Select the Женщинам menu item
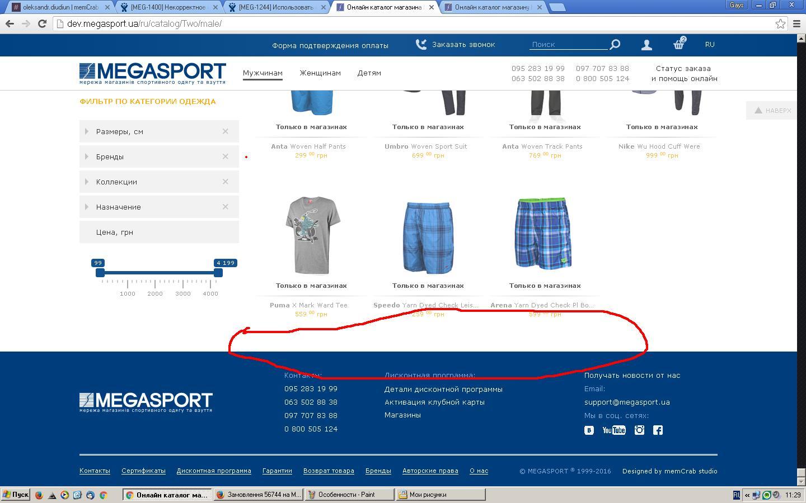This screenshot has width=806, height=503. tap(320, 73)
